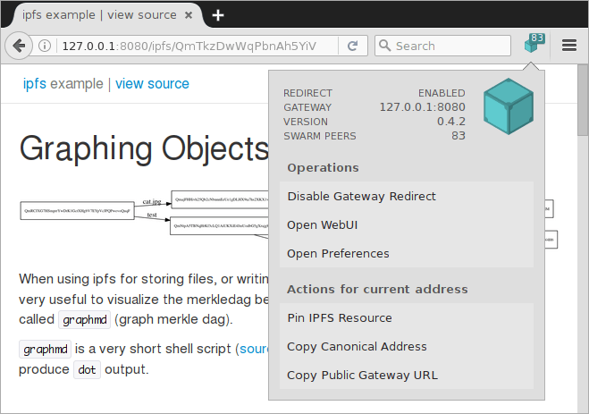Click the version value '0.4.2'
This screenshot has width=589, height=414.
point(450,122)
